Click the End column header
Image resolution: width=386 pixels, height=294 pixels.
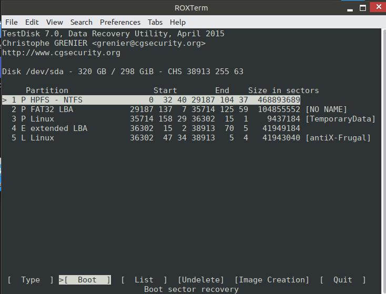[222, 90]
